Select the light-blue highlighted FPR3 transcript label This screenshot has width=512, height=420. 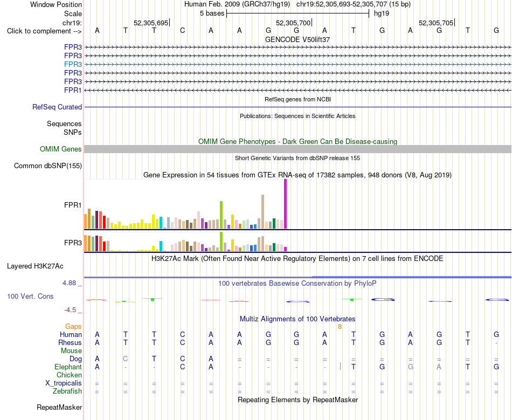click(73, 64)
